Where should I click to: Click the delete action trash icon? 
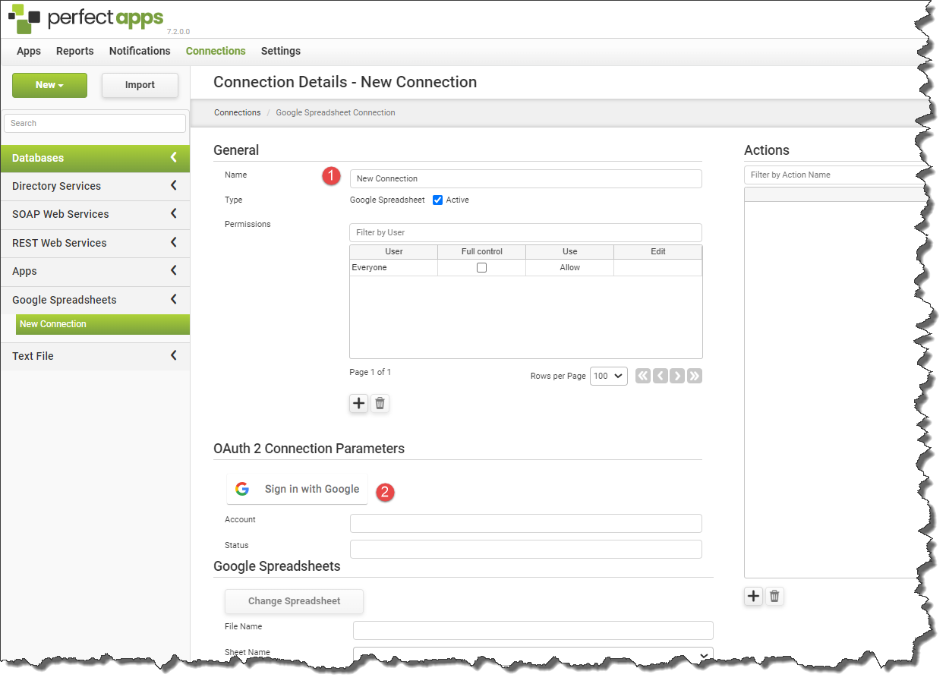[774, 596]
